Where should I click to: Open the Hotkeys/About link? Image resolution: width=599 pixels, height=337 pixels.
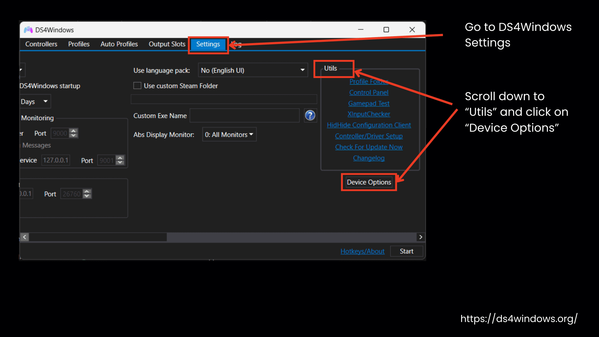(362, 251)
